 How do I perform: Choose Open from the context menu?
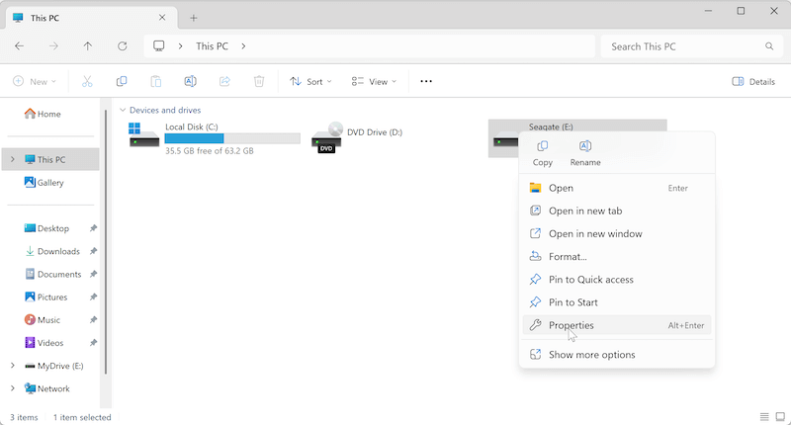(x=616, y=188)
